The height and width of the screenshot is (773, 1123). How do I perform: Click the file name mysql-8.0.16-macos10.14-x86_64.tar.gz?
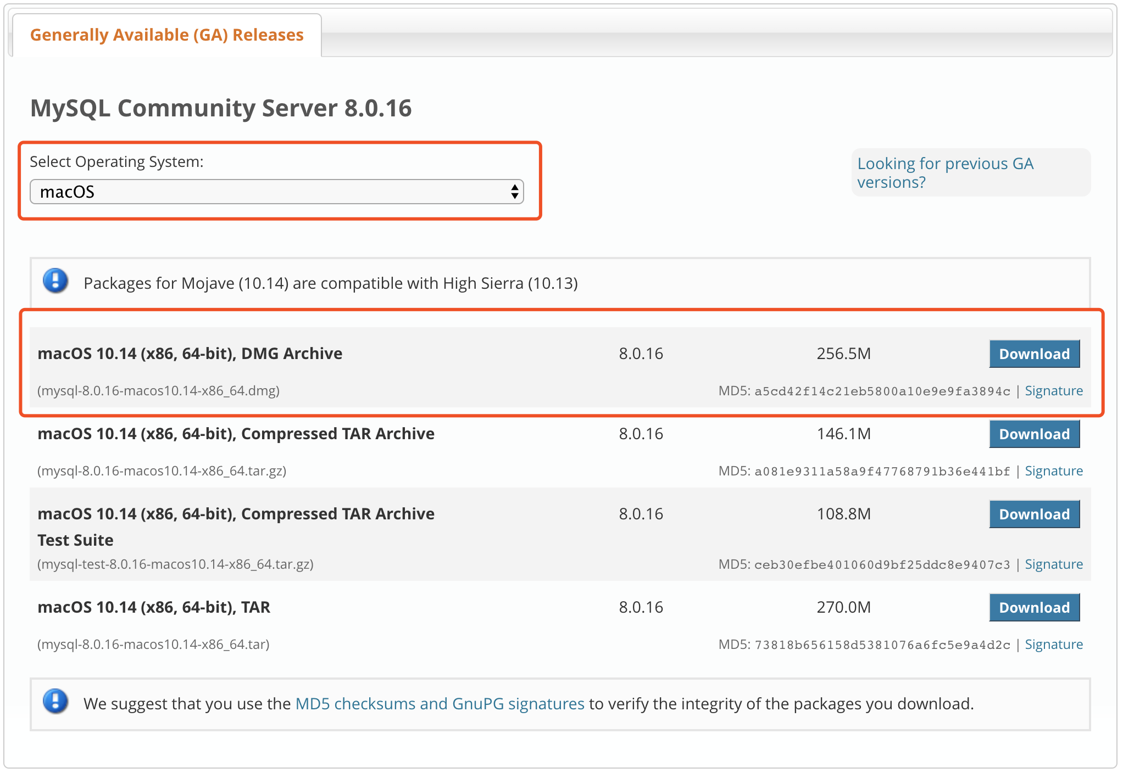(162, 470)
